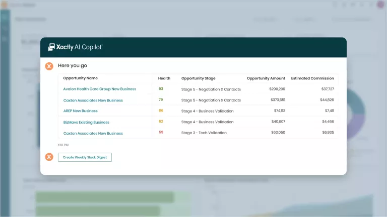387x217 pixels.
Task: Click the 1:30 PM message timestamp
Action: (63, 145)
